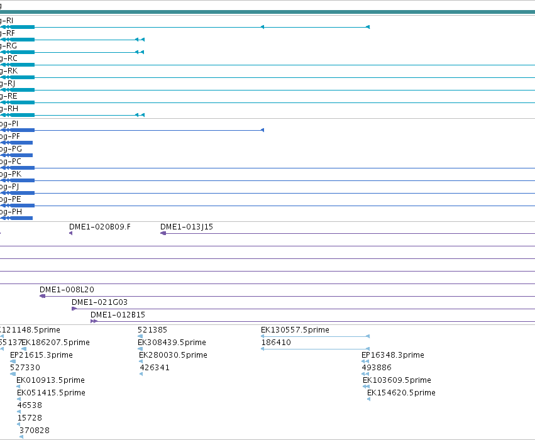Select EST label EK186207.5prime
This screenshot has height=440, width=535.
tap(55, 343)
